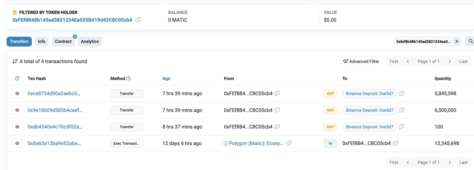Click the question icon in table header
This screenshot has width=474, height=170.
pos(17,79)
